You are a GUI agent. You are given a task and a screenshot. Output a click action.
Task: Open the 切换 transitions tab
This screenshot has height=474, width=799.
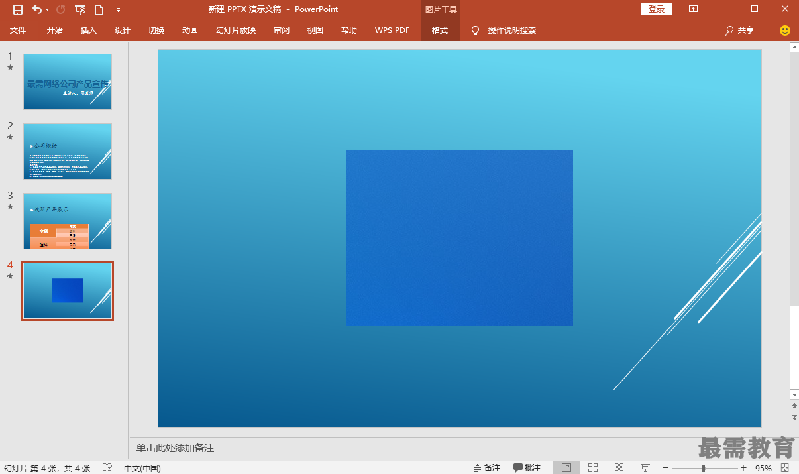tap(156, 30)
